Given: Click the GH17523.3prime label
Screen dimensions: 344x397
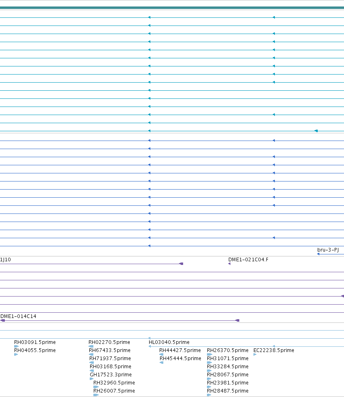Looking at the screenshot, I should click(111, 374).
